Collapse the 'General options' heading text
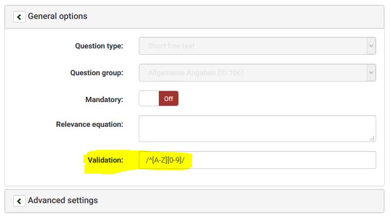 pos(58,16)
